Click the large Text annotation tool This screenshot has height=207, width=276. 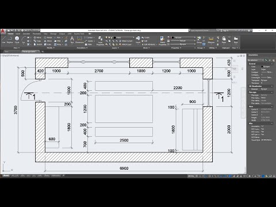tap(72, 40)
